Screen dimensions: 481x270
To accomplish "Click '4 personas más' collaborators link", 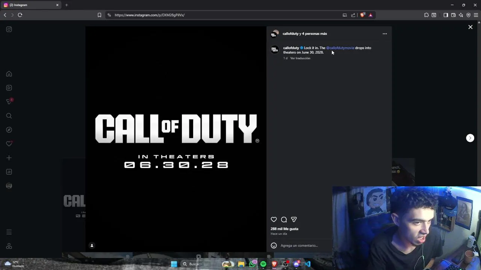I will (315, 34).
